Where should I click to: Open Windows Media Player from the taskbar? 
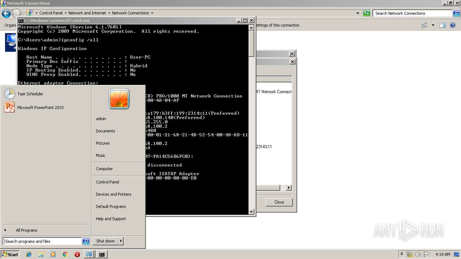coord(53,254)
